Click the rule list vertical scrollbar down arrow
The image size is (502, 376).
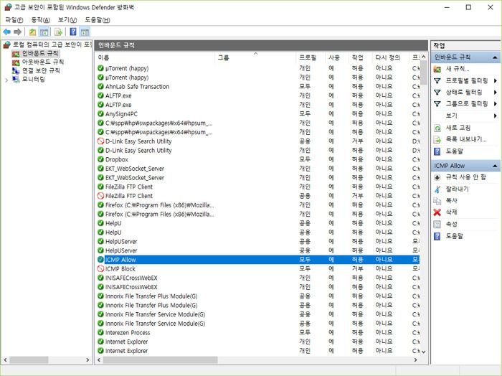[424, 352]
